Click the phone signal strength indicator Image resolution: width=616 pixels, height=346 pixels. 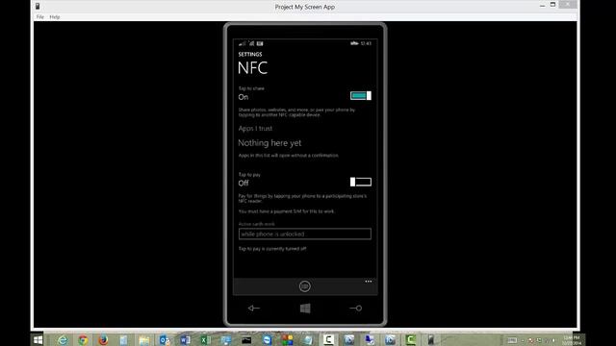[242, 43]
